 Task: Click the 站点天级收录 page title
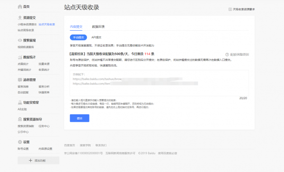click(x=81, y=8)
